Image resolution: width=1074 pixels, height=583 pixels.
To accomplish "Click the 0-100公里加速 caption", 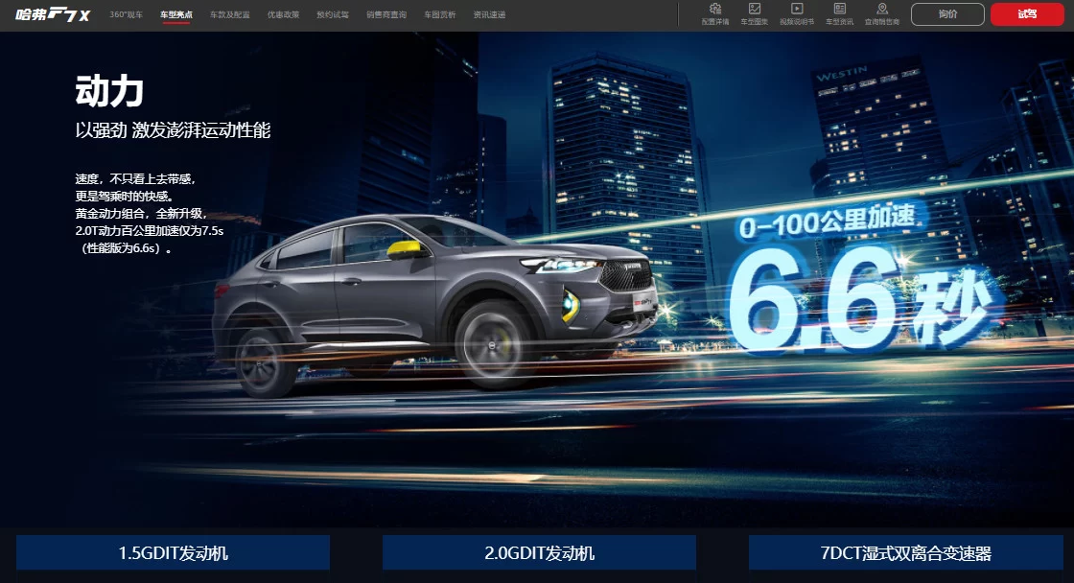I will [x=828, y=222].
